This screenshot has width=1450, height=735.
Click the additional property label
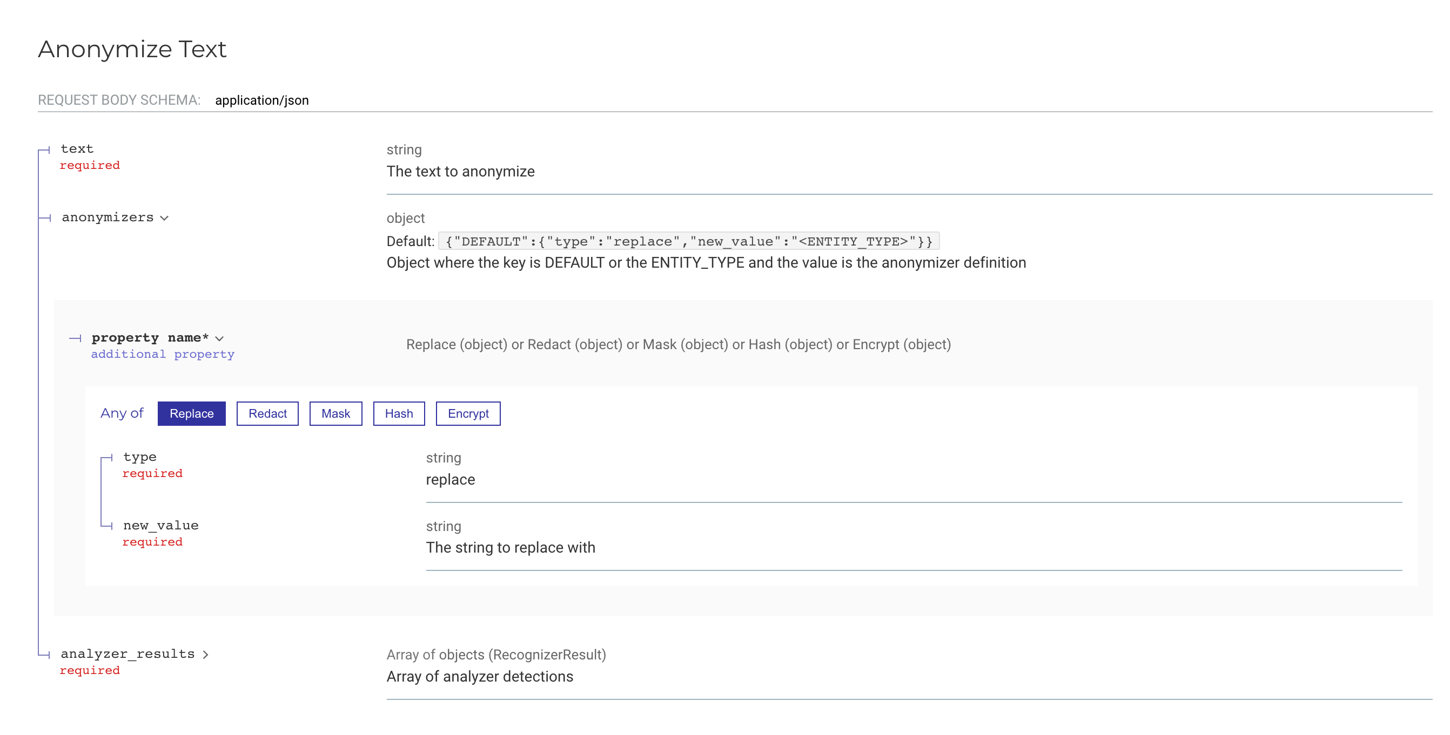pyautogui.click(x=162, y=353)
